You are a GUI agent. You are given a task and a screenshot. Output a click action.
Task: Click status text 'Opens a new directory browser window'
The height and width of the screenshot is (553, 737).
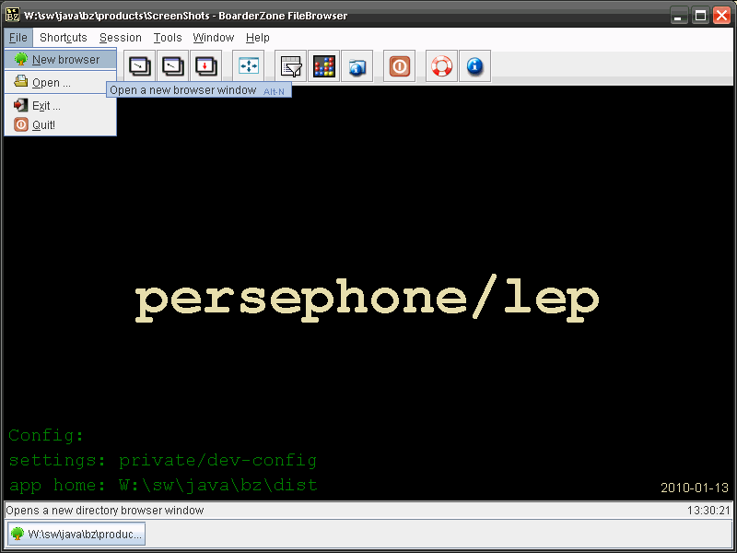pos(105,511)
